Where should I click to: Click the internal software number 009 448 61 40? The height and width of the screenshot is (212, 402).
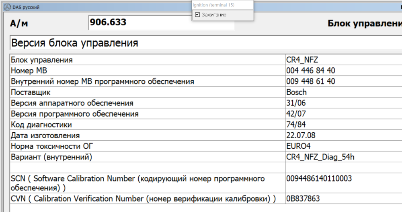[311, 82]
